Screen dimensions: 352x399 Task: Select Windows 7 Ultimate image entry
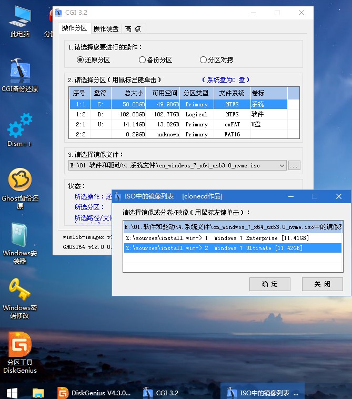233,248
